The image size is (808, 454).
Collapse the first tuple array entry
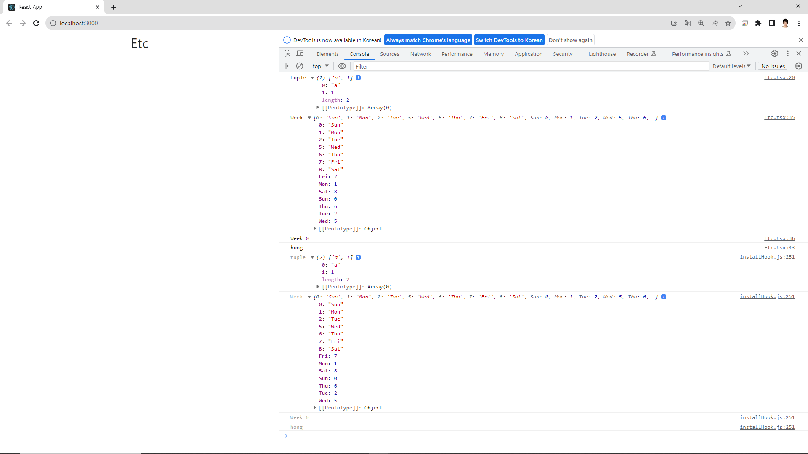[x=312, y=78]
